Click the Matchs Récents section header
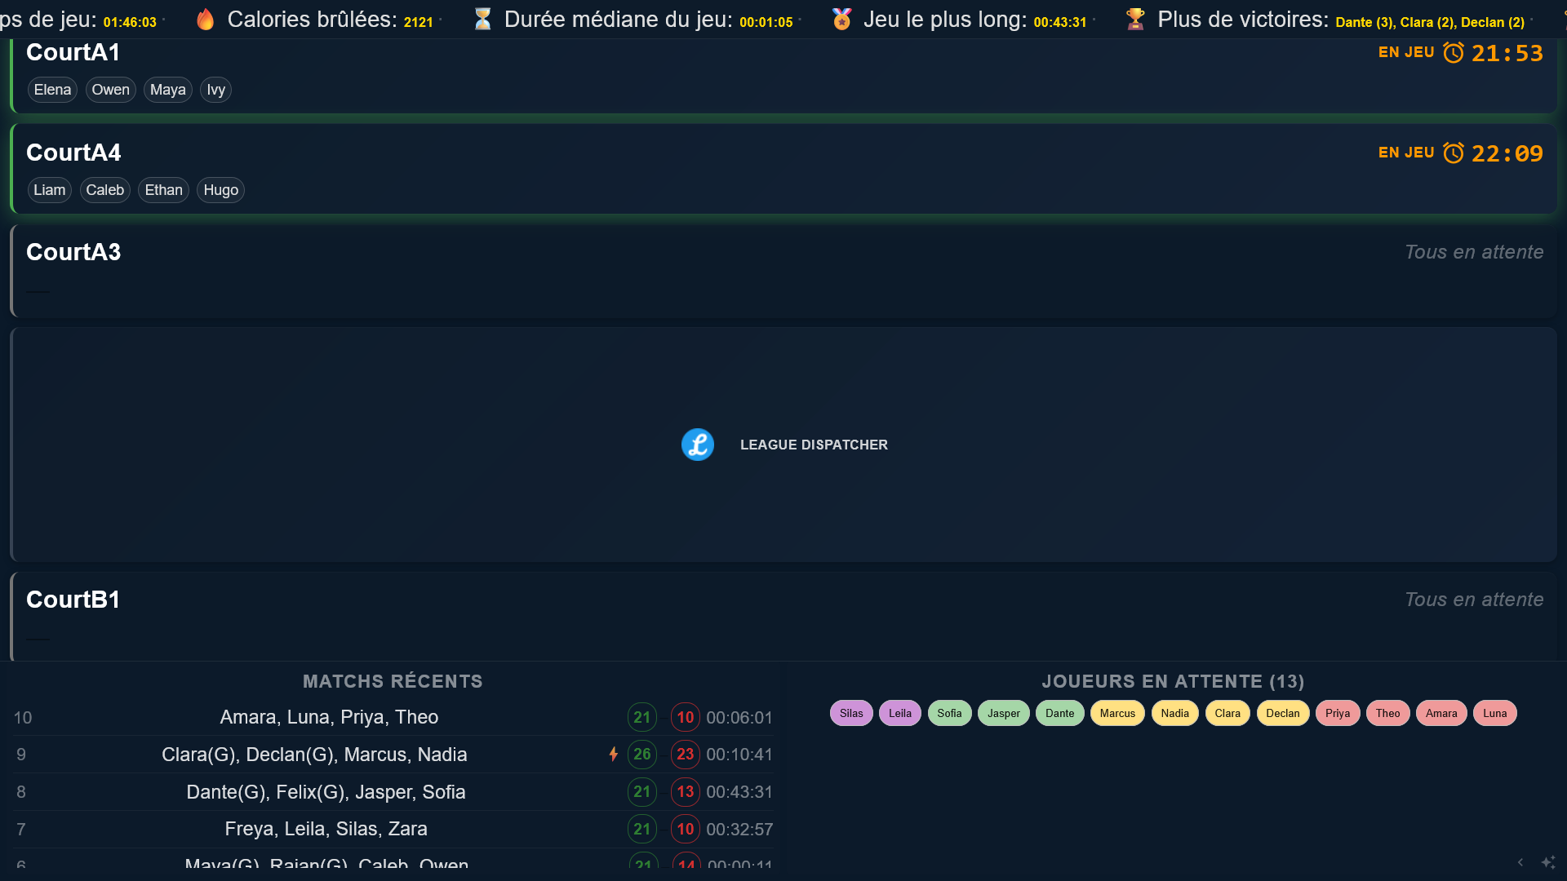Screen dimensions: 1567x881 click(393, 681)
